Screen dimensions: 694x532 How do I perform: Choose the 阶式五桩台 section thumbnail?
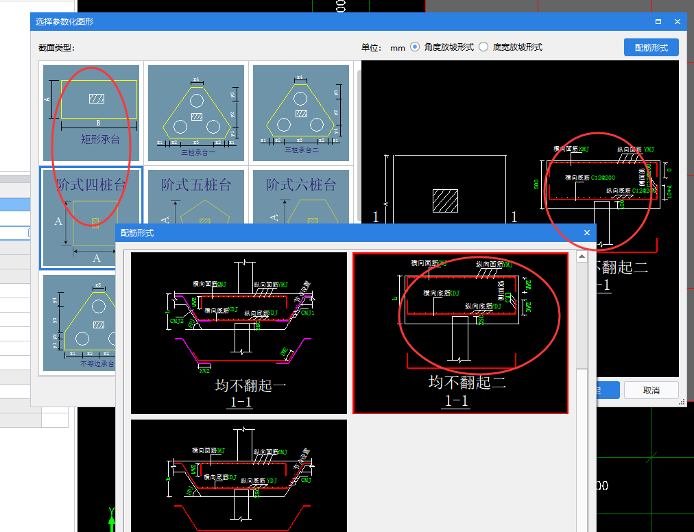tap(196, 197)
